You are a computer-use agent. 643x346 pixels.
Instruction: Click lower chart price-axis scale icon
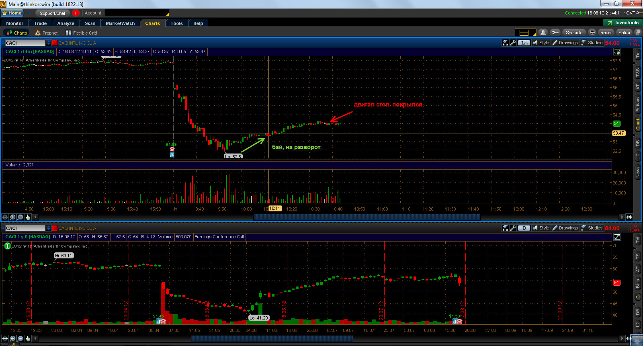[617, 237]
